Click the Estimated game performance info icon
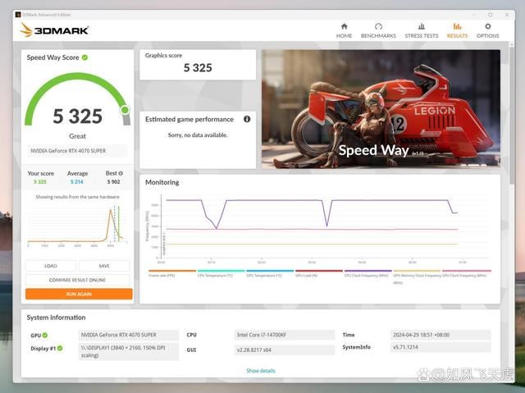525x393 pixels. [x=247, y=119]
